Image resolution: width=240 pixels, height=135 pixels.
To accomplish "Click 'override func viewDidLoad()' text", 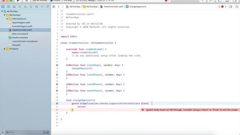I will (x=85, y=49).
